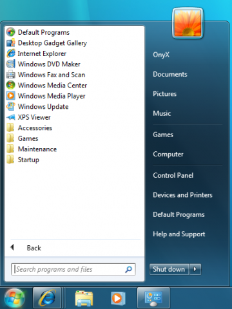
Task: Start Windows DVD Maker
Action: click(49, 64)
